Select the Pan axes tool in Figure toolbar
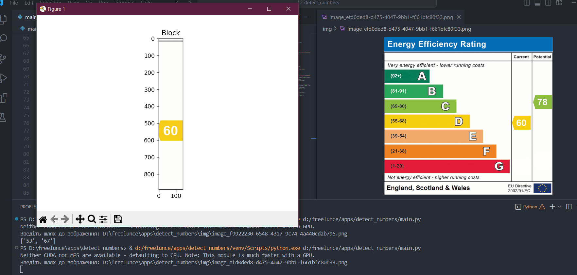577x275 pixels. click(80, 219)
